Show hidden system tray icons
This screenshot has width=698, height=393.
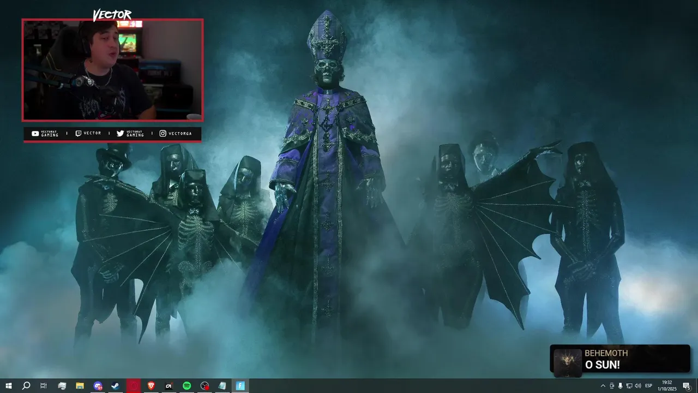603,386
